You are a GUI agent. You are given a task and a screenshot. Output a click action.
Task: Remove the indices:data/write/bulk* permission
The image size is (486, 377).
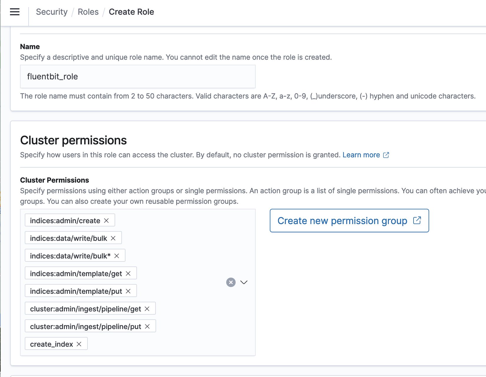(x=118, y=256)
